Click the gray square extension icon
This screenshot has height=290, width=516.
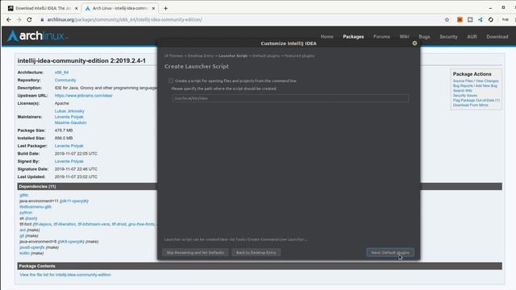[470, 19]
